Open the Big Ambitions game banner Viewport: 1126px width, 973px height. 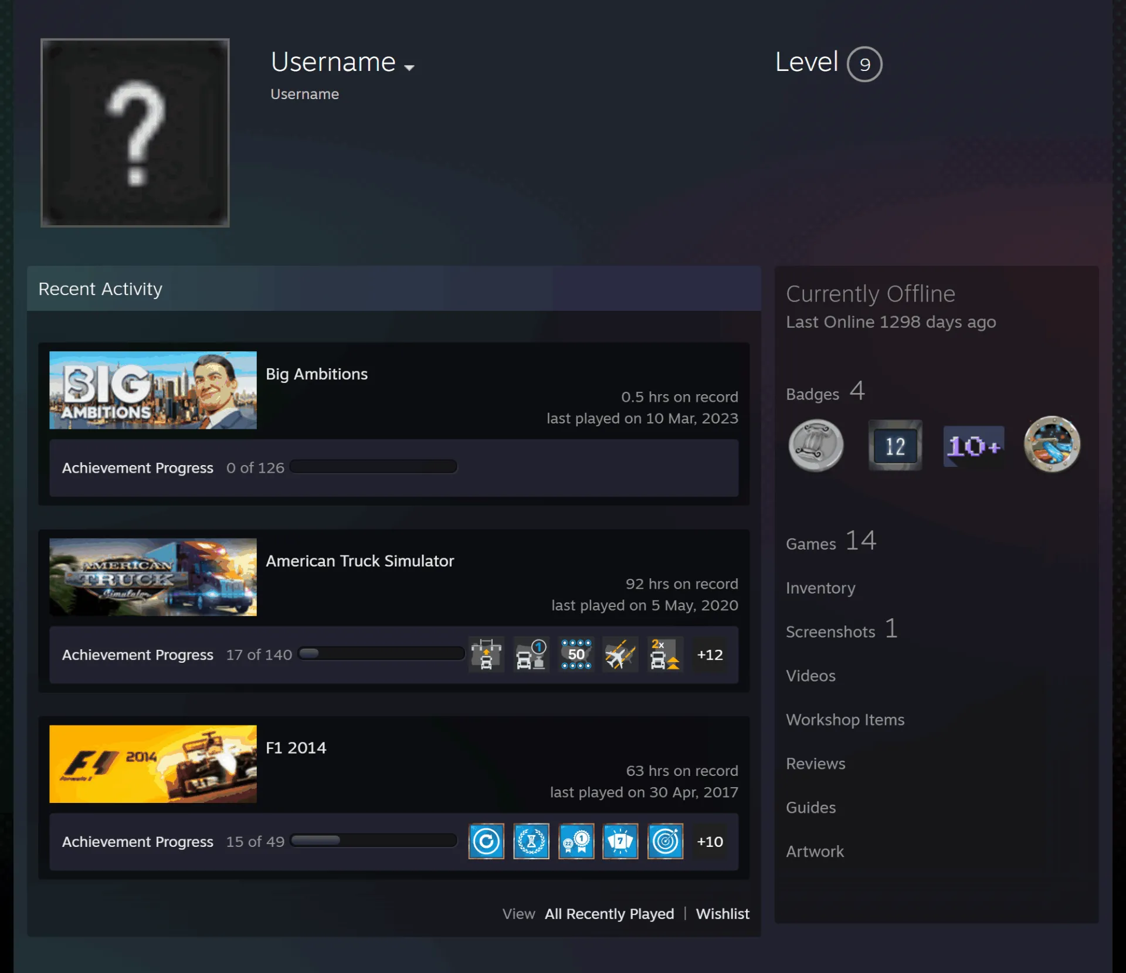click(x=153, y=390)
